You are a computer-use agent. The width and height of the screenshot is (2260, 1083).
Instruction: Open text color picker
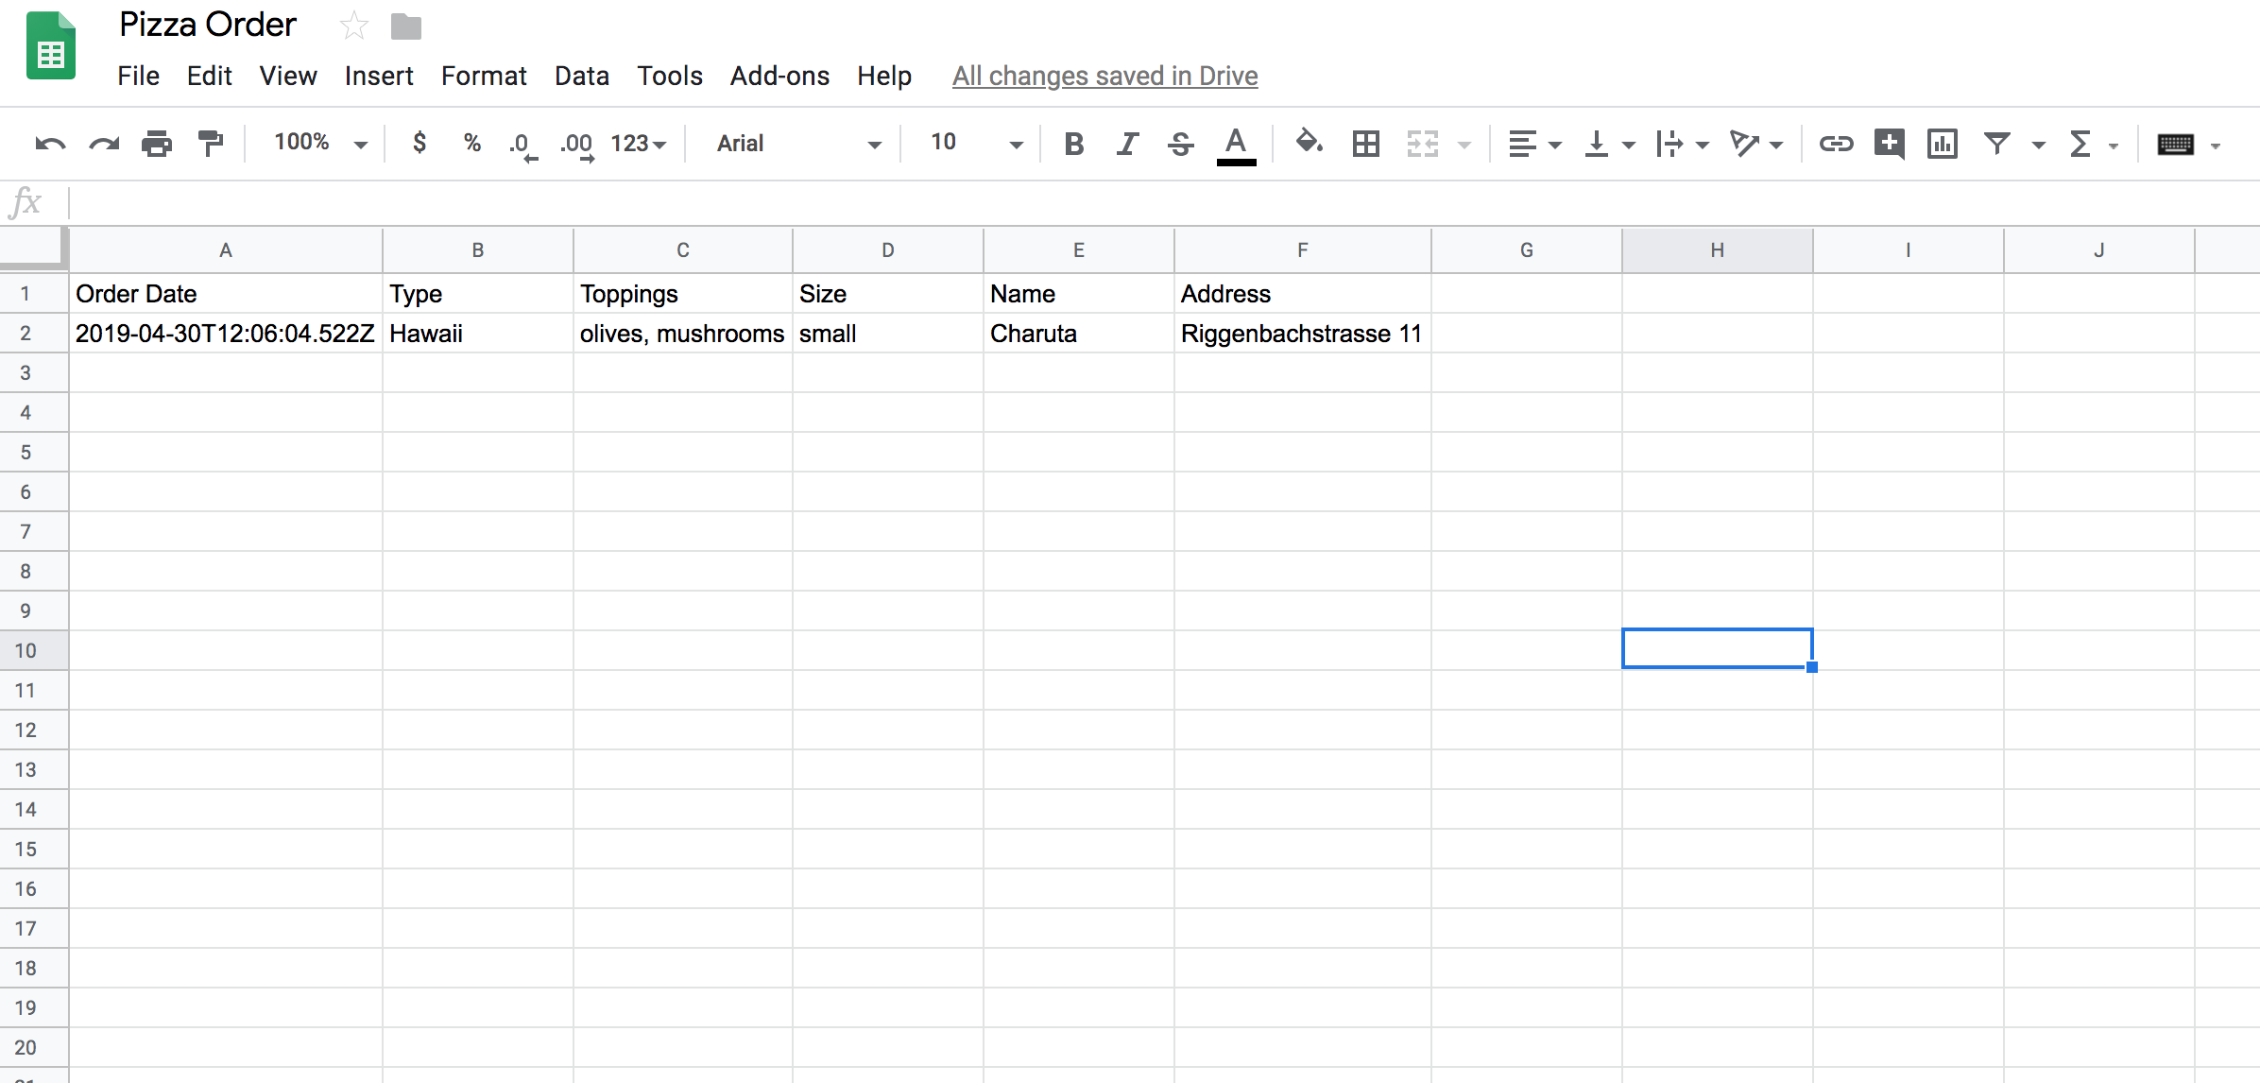click(x=1235, y=145)
